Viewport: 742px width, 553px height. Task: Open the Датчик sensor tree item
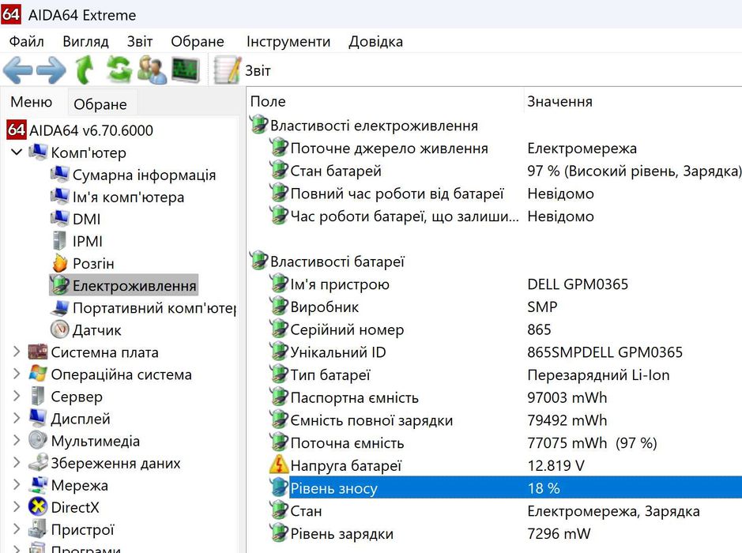[x=85, y=329]
